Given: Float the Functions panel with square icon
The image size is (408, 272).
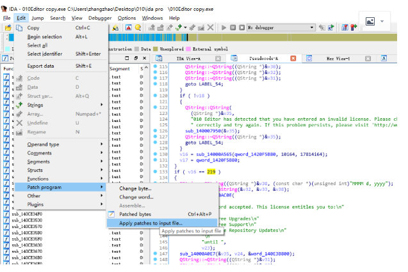Looking at the screenshot, I should 127,58.
